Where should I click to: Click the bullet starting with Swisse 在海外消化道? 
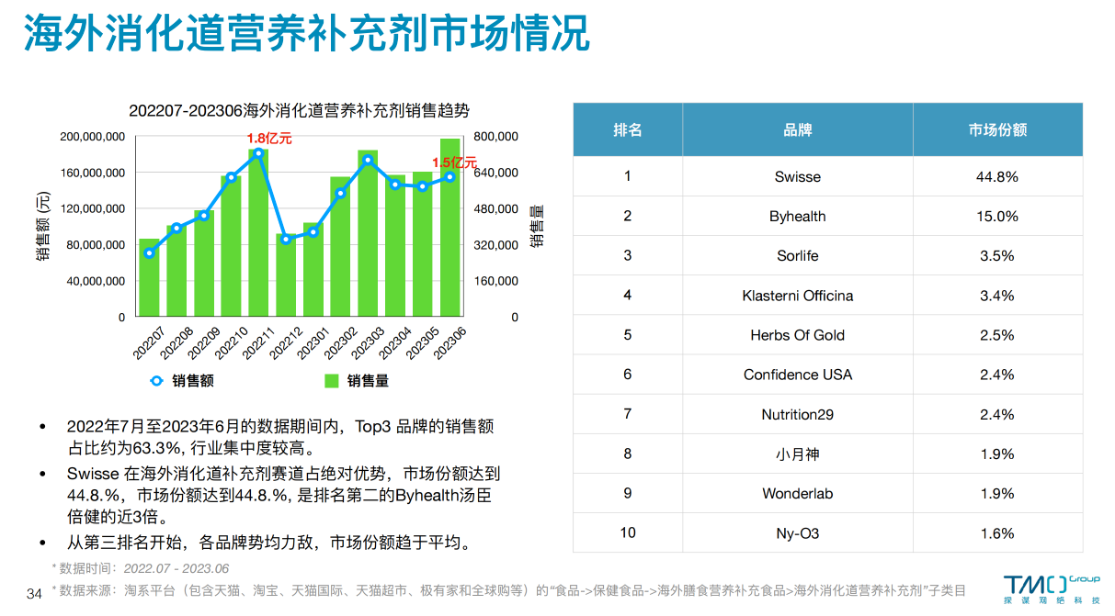click(x=284, y=496)
